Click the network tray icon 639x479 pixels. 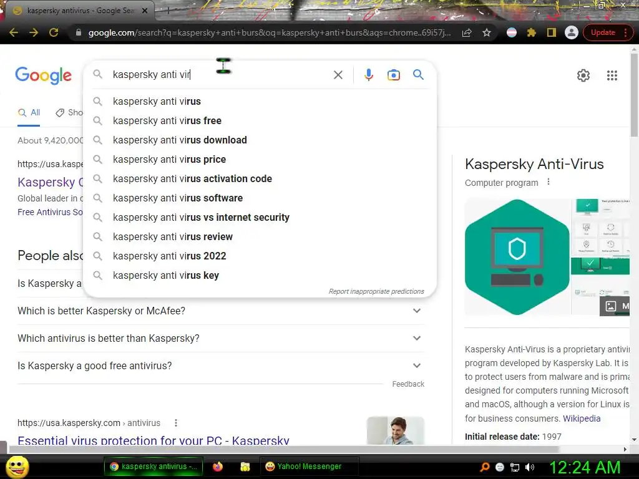(x=515, y=467)
